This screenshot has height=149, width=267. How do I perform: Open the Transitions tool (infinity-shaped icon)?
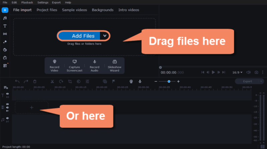click(5, 34)
